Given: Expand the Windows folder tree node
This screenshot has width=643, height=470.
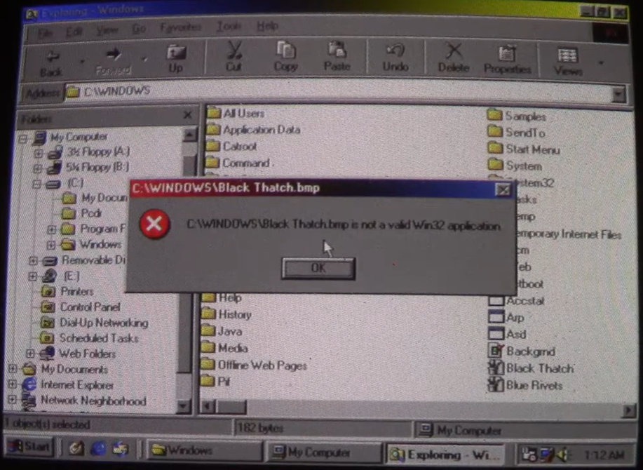Looking at the screenshot, I should (51, 246).
